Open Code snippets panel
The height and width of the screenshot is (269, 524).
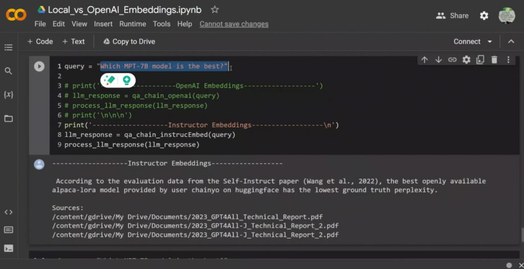tap(8, 212)
